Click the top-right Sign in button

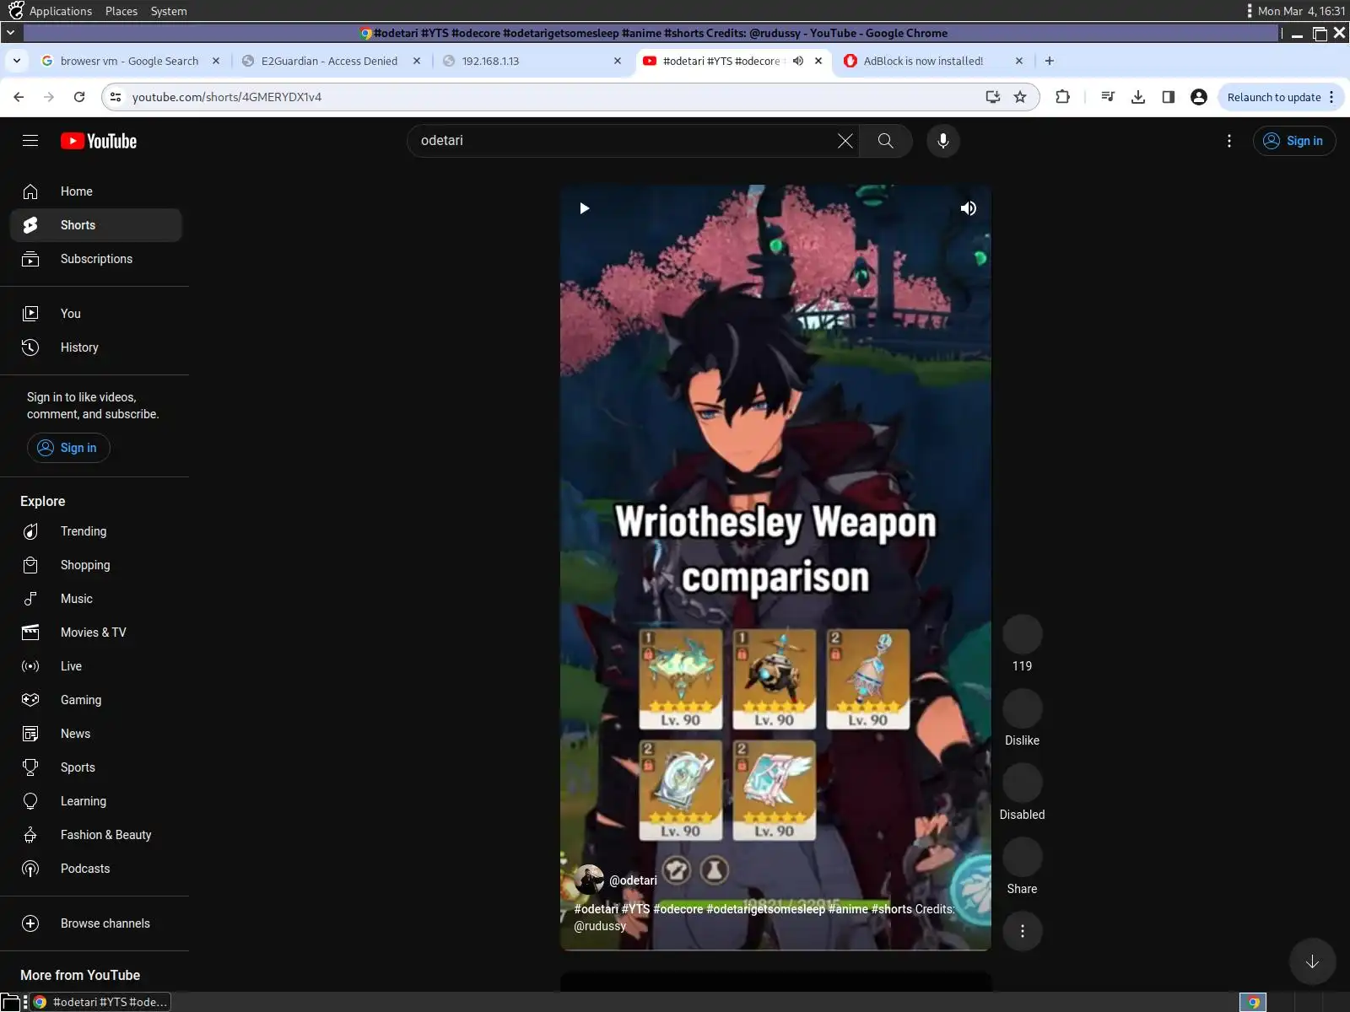pos(1293,141)
